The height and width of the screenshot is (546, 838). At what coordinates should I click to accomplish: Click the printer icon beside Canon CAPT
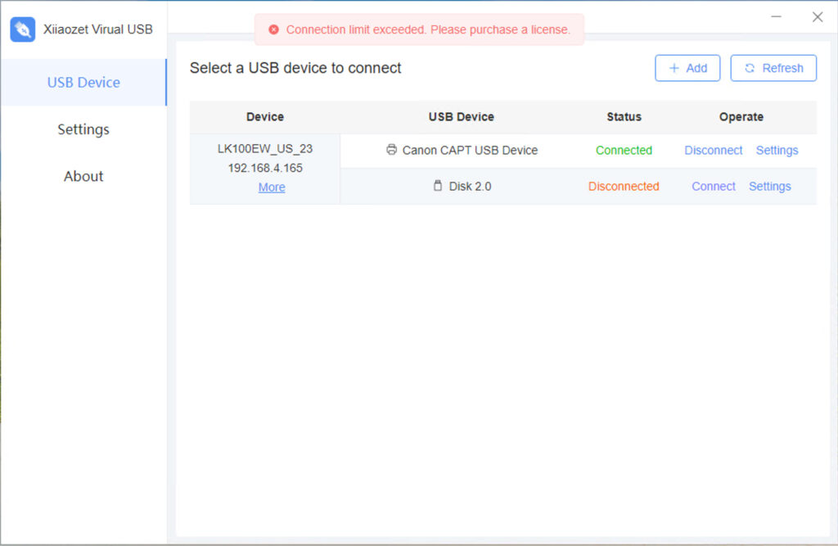392,150
